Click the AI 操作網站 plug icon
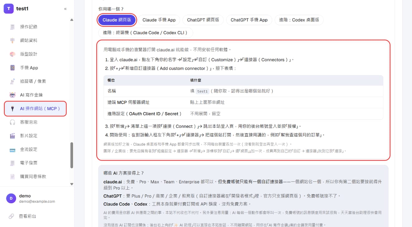 (12, 109)
